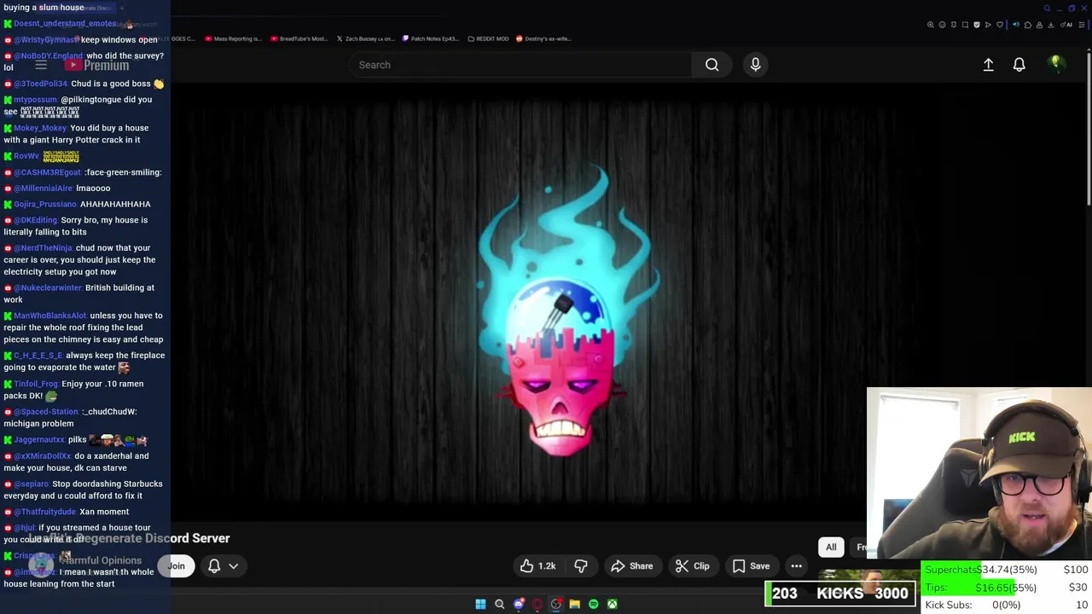Start voice search with the microphone icon
The image size is (1092, 614).
(755, 65)
